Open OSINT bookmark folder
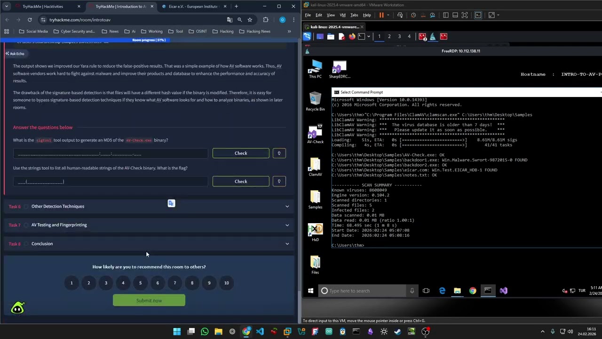The image size is (602, 339). [x=198, y=32]
